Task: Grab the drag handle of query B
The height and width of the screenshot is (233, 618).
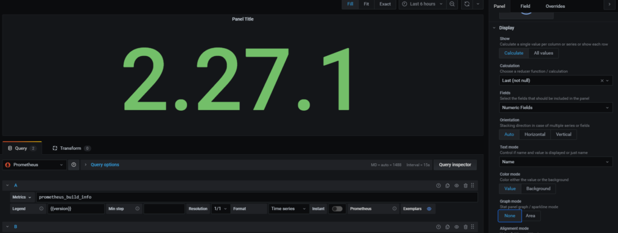Action: 473,227
